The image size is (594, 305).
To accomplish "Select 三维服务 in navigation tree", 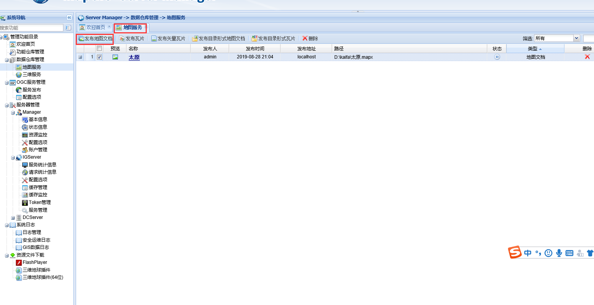I will (x=32, y=75).
